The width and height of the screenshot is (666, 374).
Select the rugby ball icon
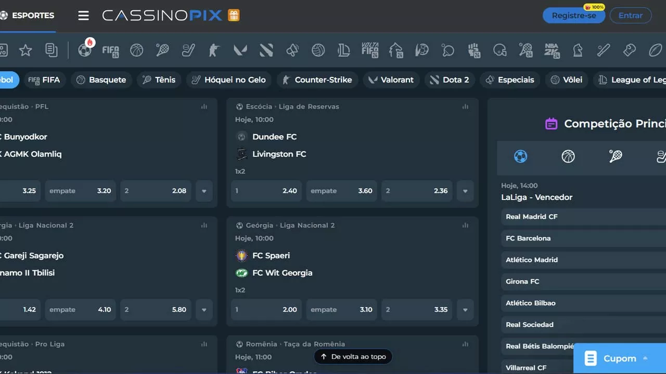[655, 50]
